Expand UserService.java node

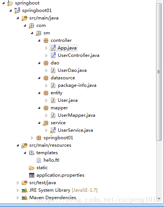point(46,131)
